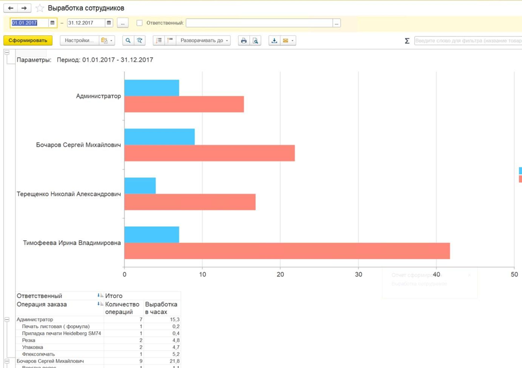Viewport: 522px width, 368px height.
Task: Click the red bar for Тимофеева Ирина Владимировна
Action: point(286,251)
